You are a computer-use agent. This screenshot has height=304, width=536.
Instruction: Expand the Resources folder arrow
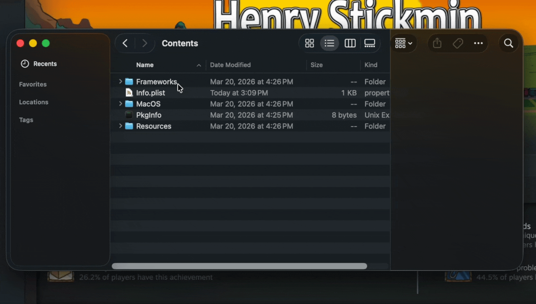tap(121, 126)
